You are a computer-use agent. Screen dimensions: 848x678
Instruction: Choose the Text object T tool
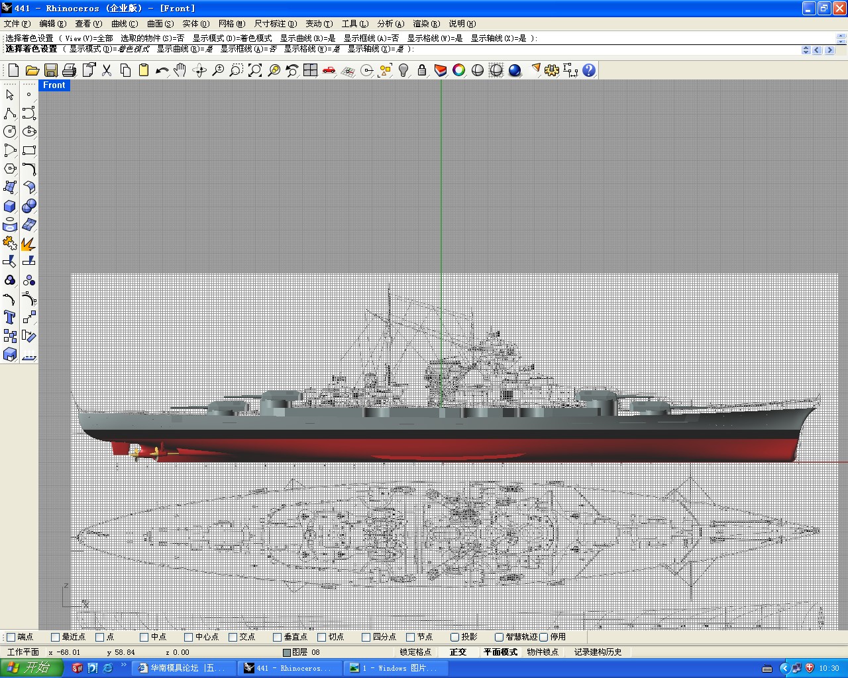coord(10,317)
